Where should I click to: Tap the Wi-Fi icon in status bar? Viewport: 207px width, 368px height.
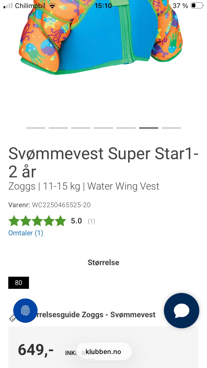click(52, 6)
